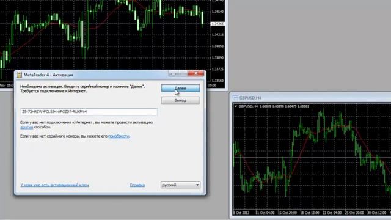Click the 1.33890 price scale value
391x220 pixels.
217,57
